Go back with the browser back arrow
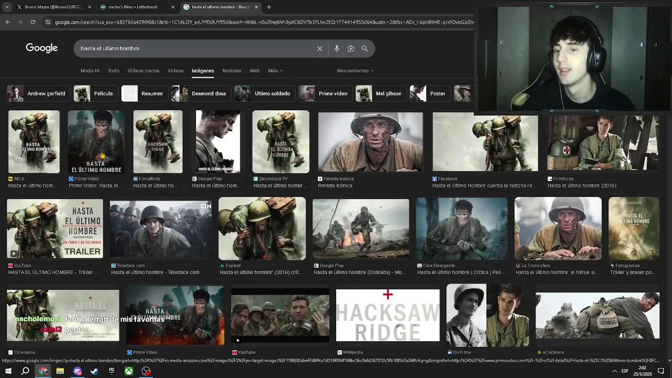Image resolution: width=672 pixels, height=378 pixels. pos(7,22)
